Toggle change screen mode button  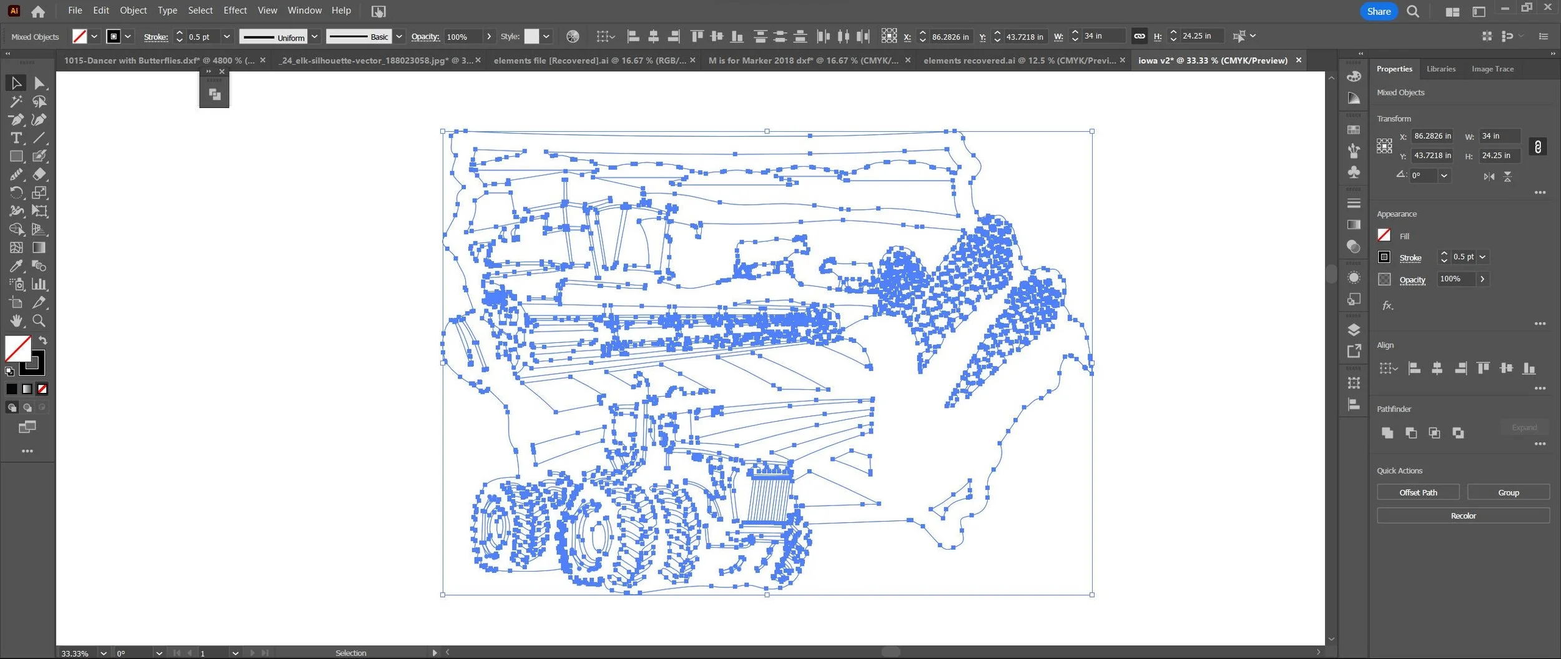tap(27, 427)
